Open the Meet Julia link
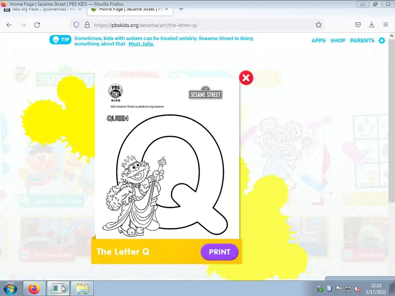The image size is (395, 296). 141,44
